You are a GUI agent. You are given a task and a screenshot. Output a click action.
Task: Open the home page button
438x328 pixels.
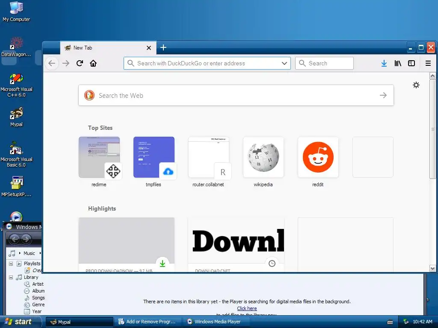click(x=93, y=63)
